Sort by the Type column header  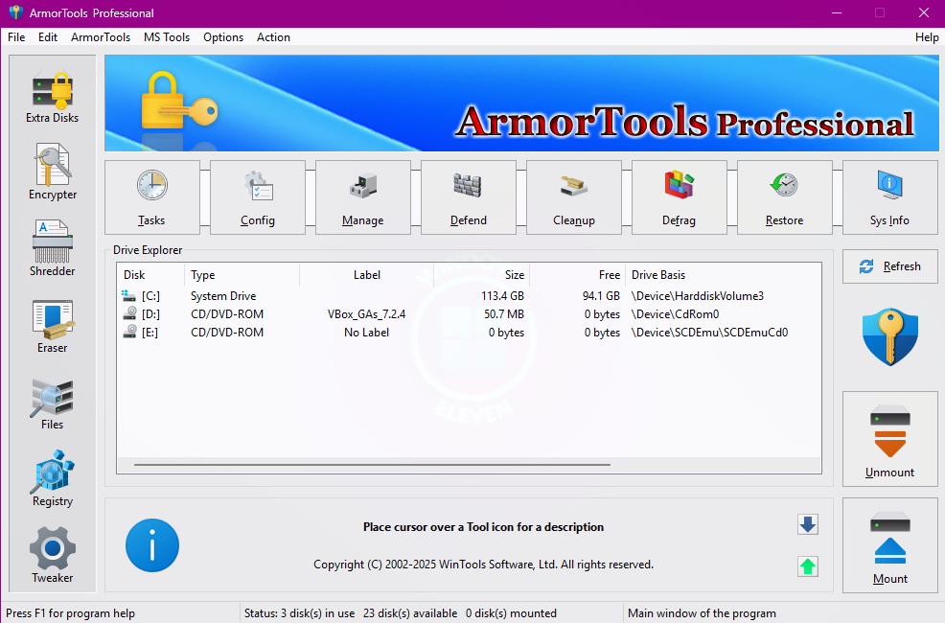tap(242, 275)
